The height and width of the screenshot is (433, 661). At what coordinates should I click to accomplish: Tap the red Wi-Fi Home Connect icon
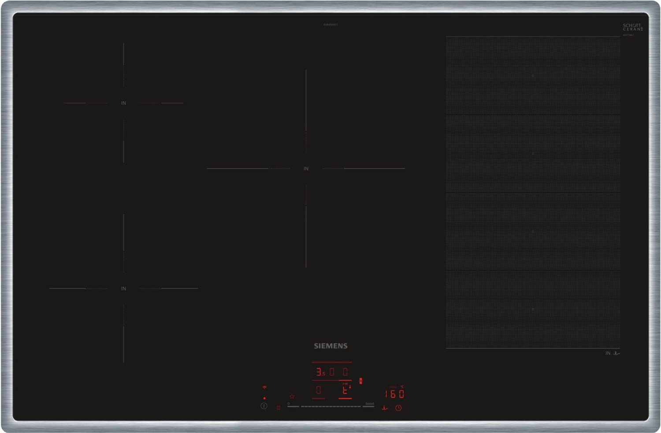pyautogui.click(x=264, y=388)
